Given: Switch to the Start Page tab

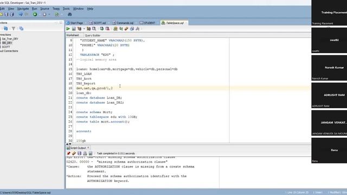Looking at the screenshot, I should tap(75, 23).
